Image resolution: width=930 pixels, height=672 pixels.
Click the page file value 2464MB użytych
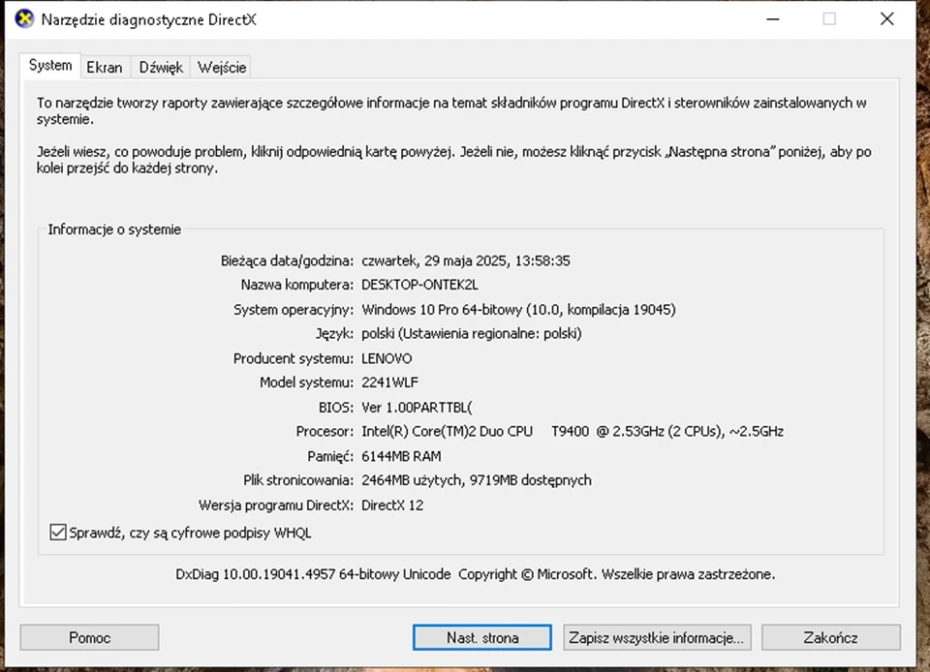coord(477,480)
